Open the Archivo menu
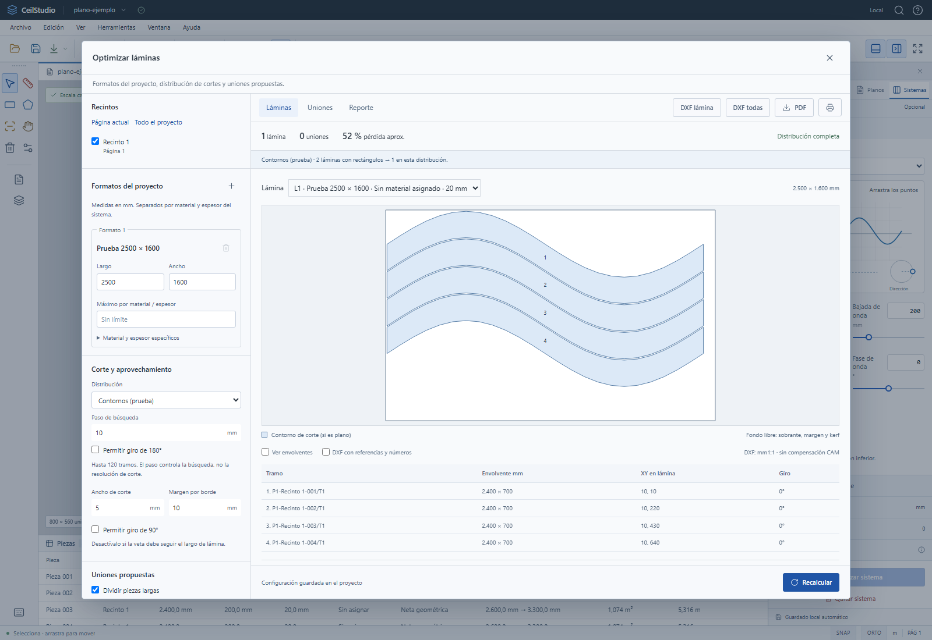The width and height of the screenshot is (932, 640). tap(20, 27)
